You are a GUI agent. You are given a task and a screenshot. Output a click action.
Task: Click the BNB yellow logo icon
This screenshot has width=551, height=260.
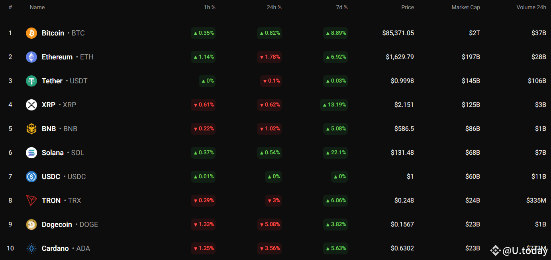[31, 129]
